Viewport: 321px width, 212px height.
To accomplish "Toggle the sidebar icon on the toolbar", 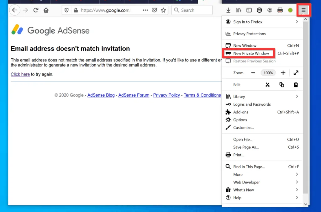I will click(x=249, y=10).
